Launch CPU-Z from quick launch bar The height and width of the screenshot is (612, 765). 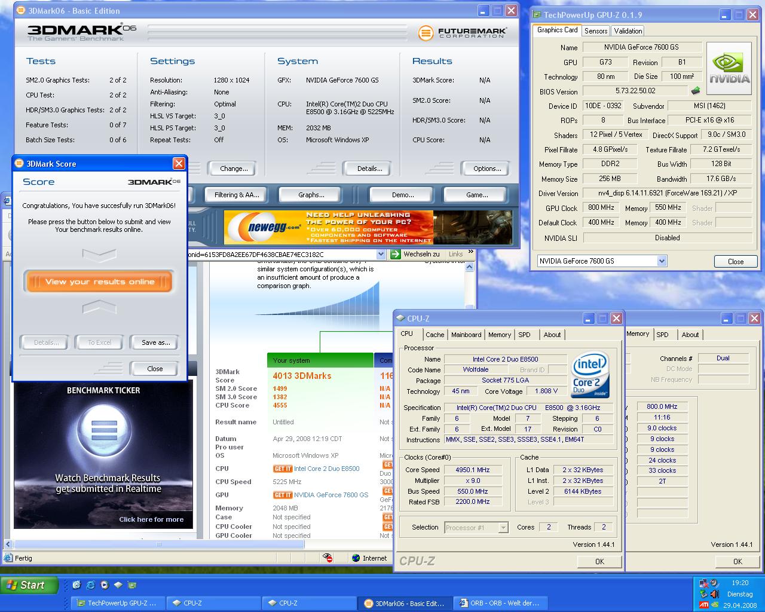[x=118, y=585]
